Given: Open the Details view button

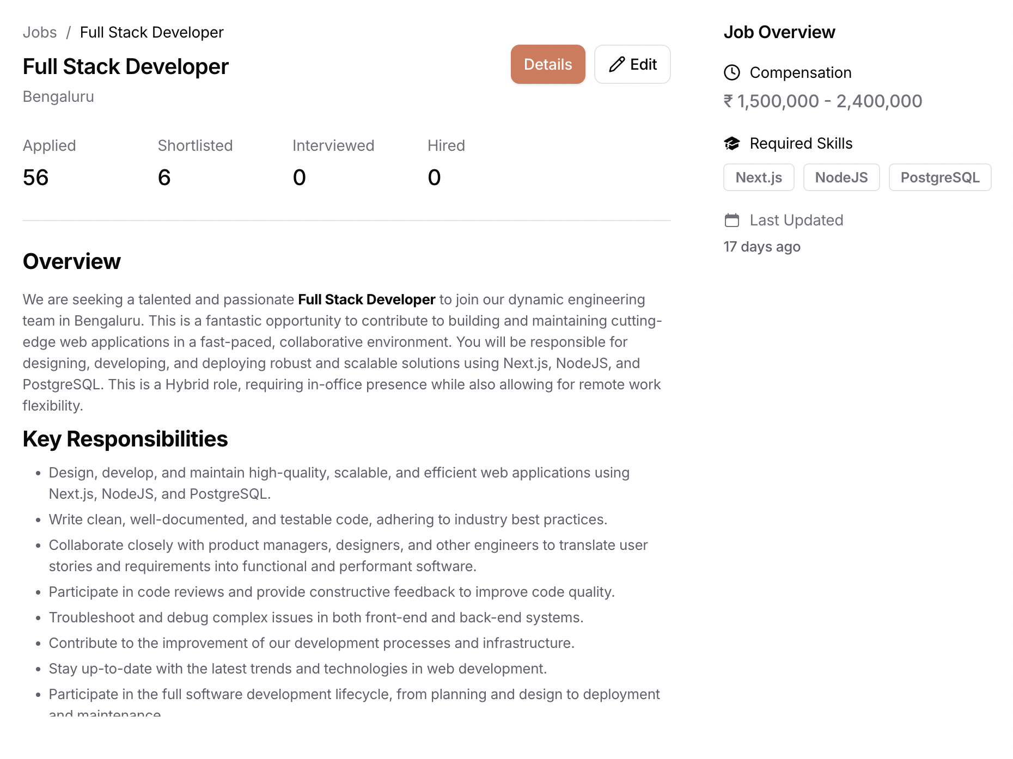Looking at the screenshot, I should [x=547, y=64].
